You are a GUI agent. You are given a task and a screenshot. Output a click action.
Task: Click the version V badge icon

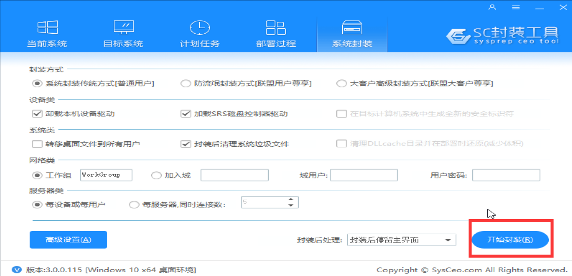click(17, 270)
